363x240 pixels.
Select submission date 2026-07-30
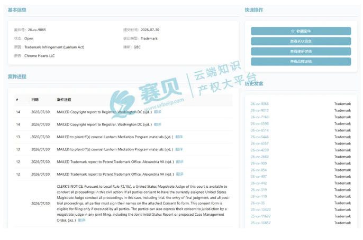pyautogui.click(x=150, y=30)
